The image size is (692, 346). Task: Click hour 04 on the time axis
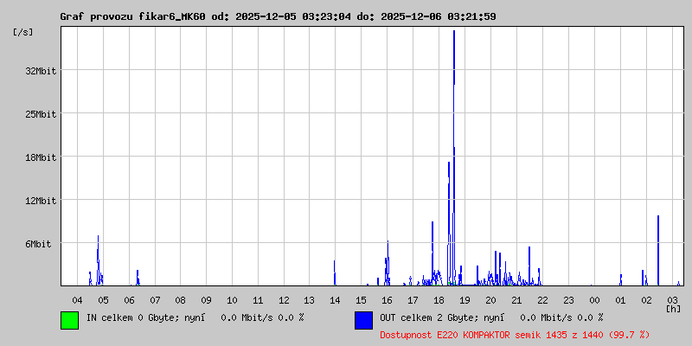click(77, 299)
